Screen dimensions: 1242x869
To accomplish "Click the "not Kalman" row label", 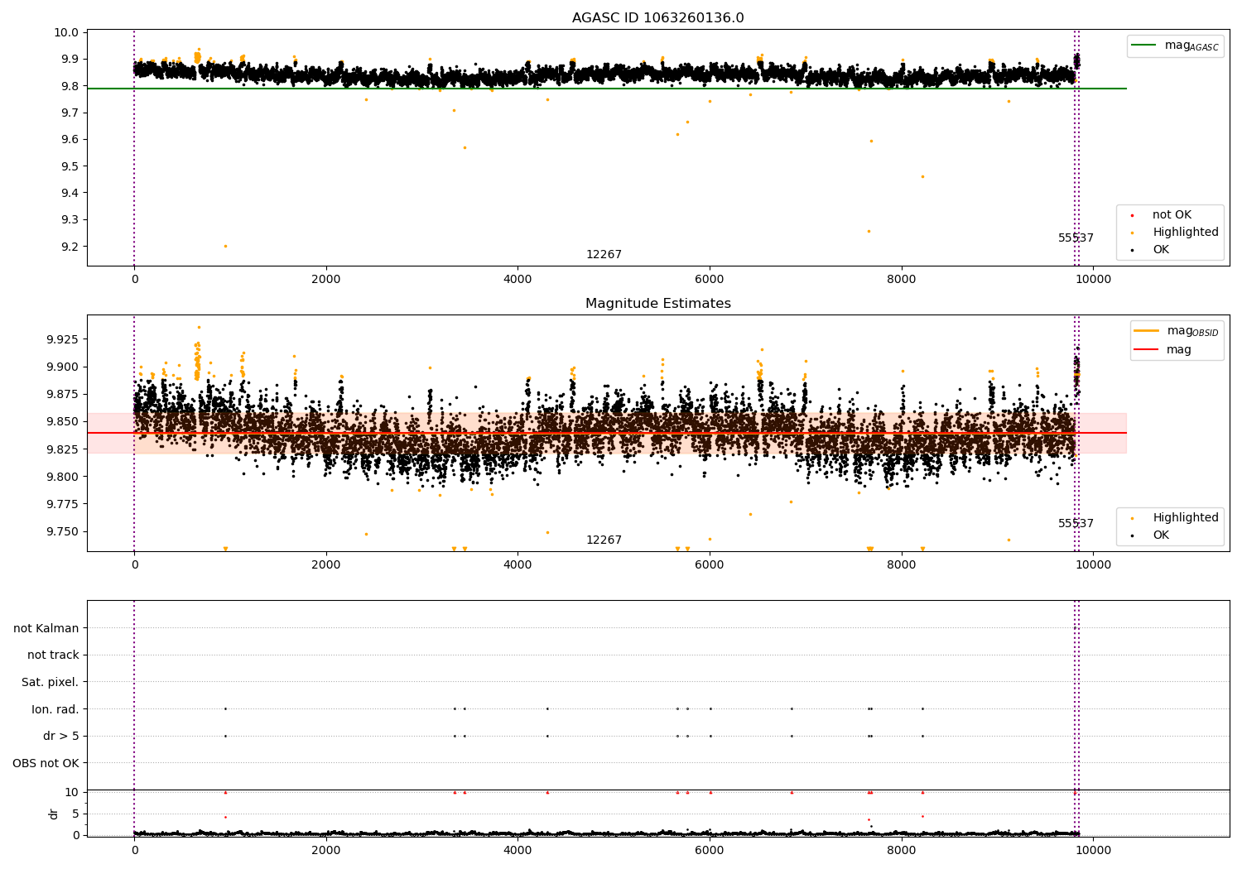I will (x=46, y=628).
